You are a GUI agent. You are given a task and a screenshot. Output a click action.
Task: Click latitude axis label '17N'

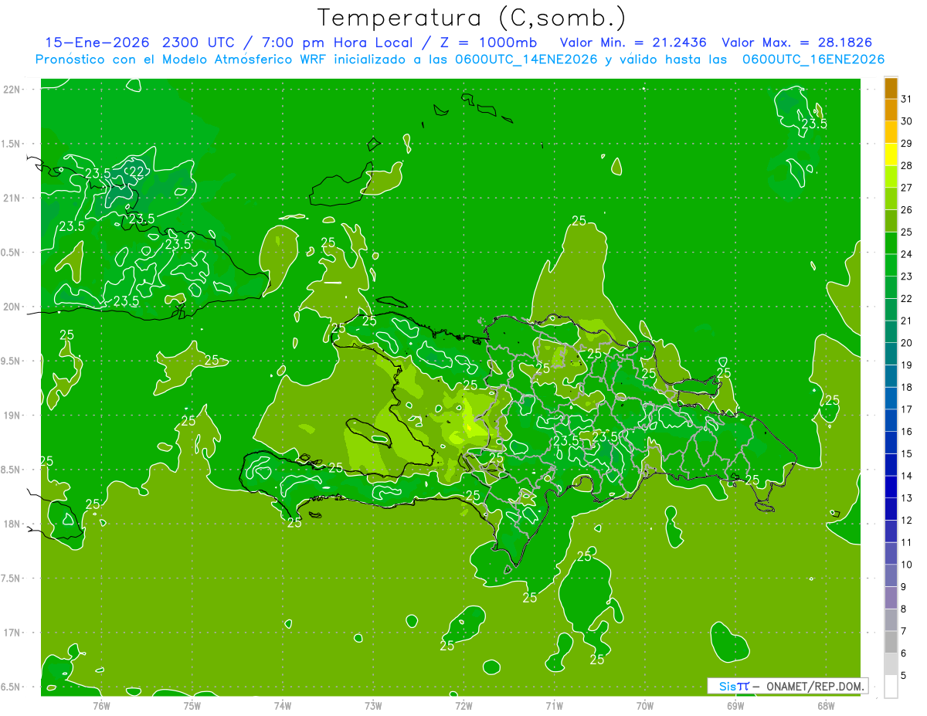13,633
